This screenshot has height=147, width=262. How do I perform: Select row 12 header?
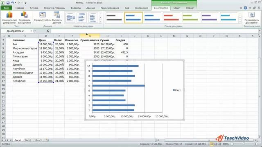point(3,60)
